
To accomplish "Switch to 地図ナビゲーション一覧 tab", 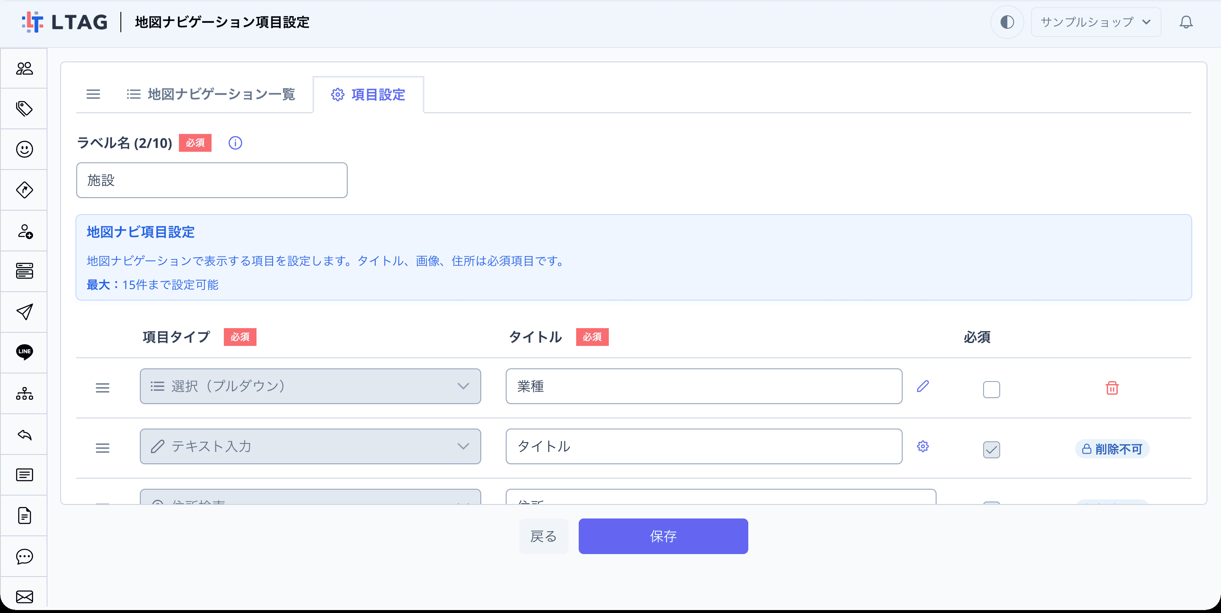I will click(211, 95).
